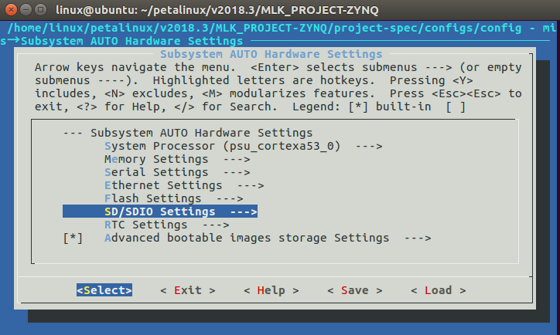This screenshot has height=335, width=560.
Task: Click the 'Legend: [*] built-in' help text
Action: point(361,107)
